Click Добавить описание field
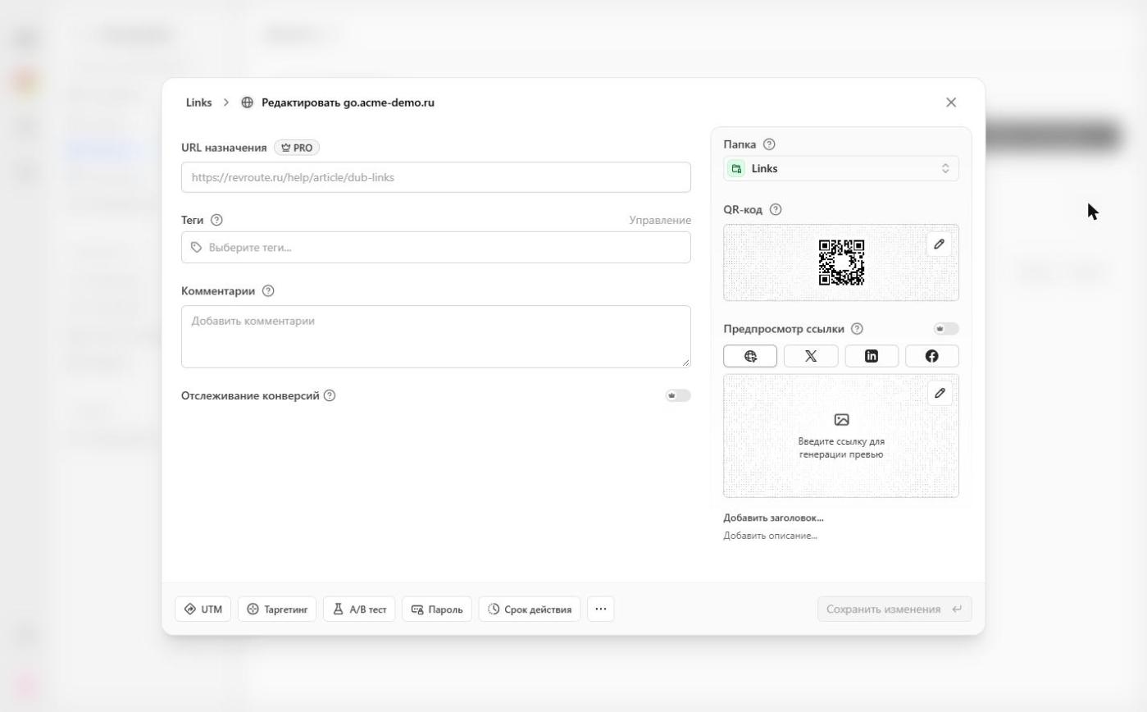Screen dimensions: 1147x712 [770, 536]
